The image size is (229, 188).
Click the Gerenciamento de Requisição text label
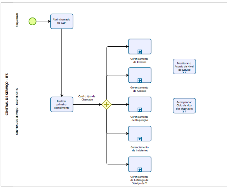[x=140, y=118]
